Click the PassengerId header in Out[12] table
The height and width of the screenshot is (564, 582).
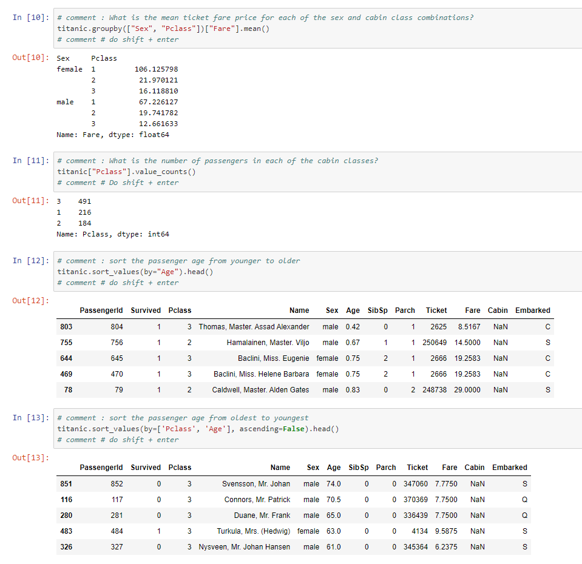(101, 311)
